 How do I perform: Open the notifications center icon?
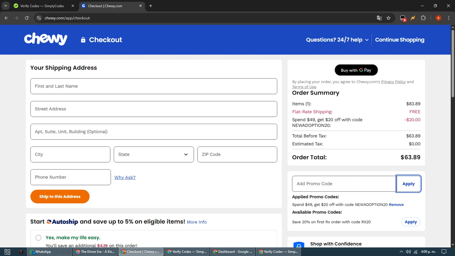pos(444,252)
